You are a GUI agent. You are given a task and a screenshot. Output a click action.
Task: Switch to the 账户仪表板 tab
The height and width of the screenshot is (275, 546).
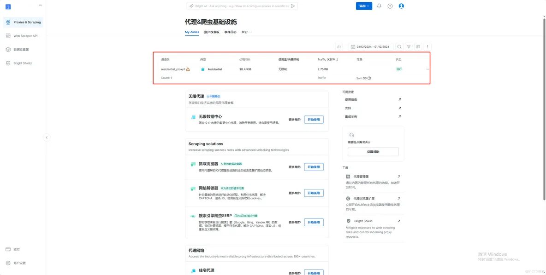point(212,32)
